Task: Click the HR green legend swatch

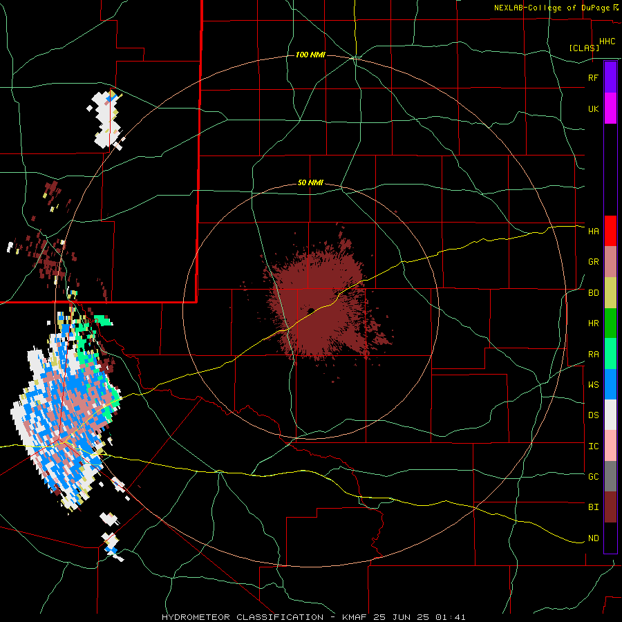Action: coord(610,323)
